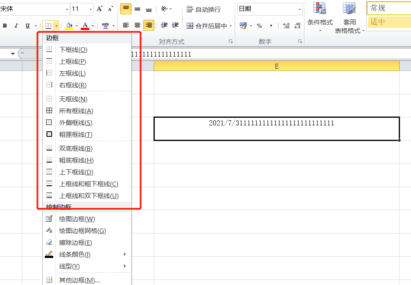Click the percent style icon
Image resolution: width=411 pixels, height=285 pixels.
pyautogui.click(x=259, y=26)
